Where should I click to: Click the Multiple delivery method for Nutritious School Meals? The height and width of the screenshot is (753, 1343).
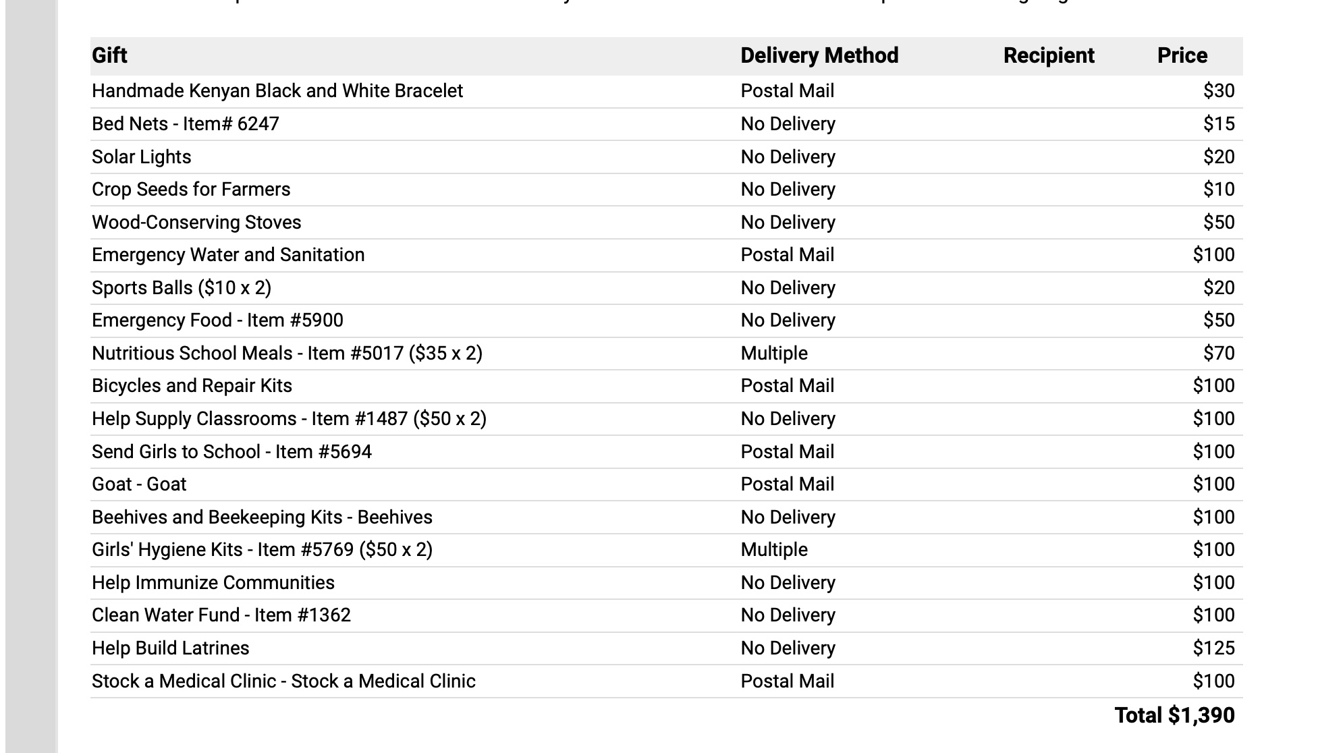773,354
